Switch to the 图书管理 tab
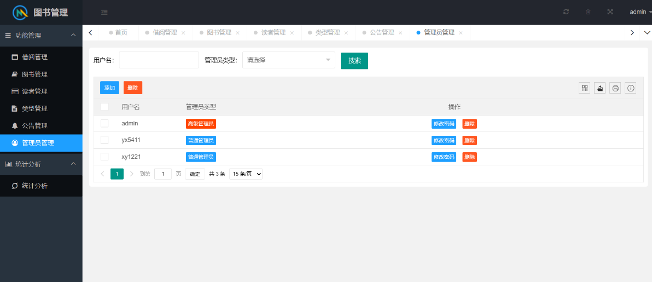The image size is (652, 282). pyautogui.click(x=219, y=32)
